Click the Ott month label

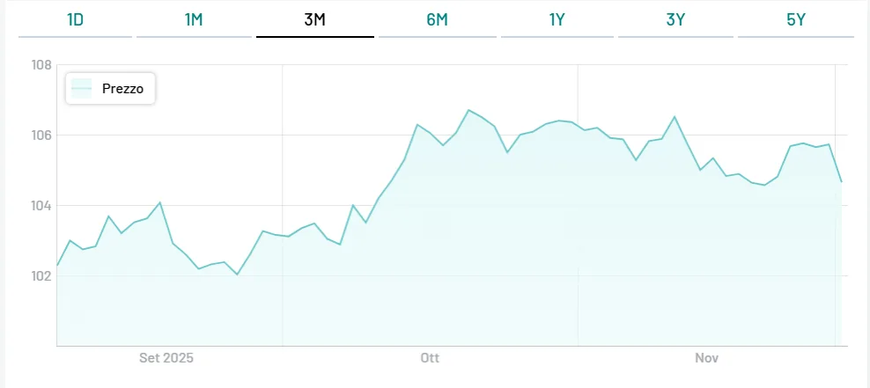point(430,358)
